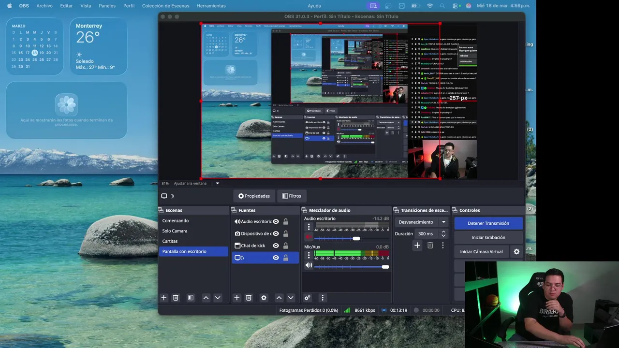Open Paneles menu

pos(107,6)
